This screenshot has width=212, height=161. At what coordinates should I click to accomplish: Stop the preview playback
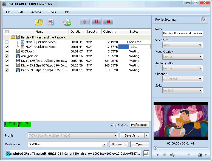tap(165, 155)
